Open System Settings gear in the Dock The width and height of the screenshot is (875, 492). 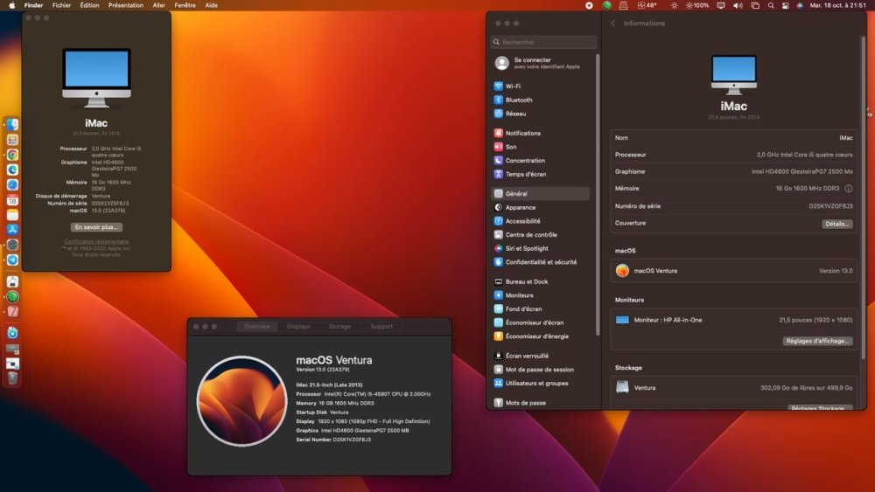click(x=12, y=245)
